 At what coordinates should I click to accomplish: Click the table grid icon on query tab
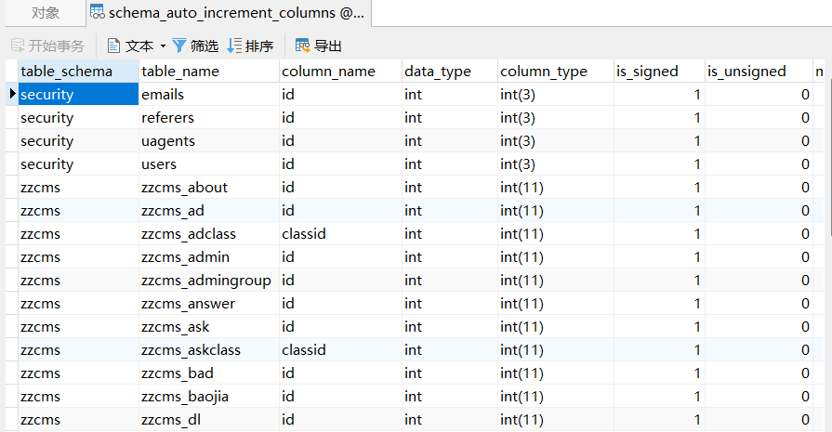(x=97, y=13)
